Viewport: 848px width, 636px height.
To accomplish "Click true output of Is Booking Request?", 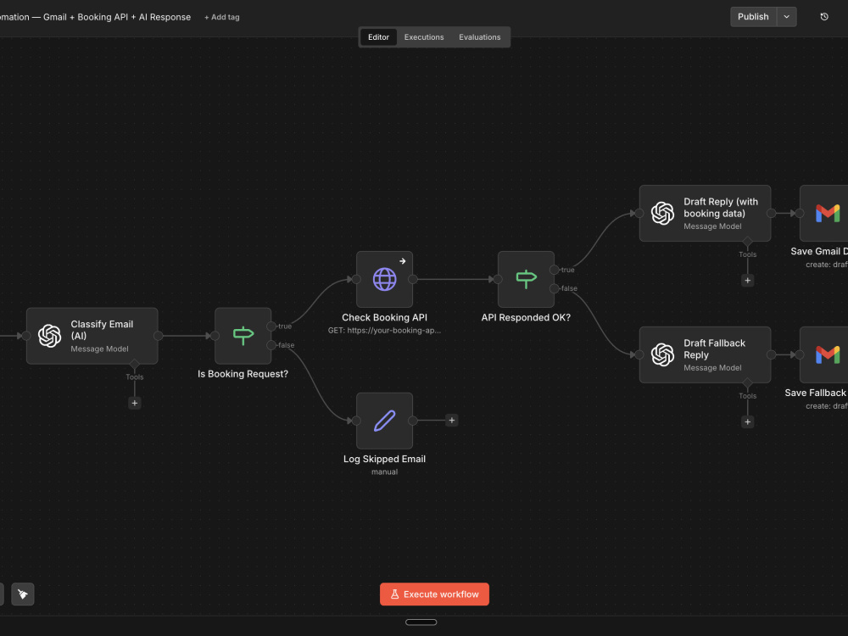I will (x=271, y=326).
